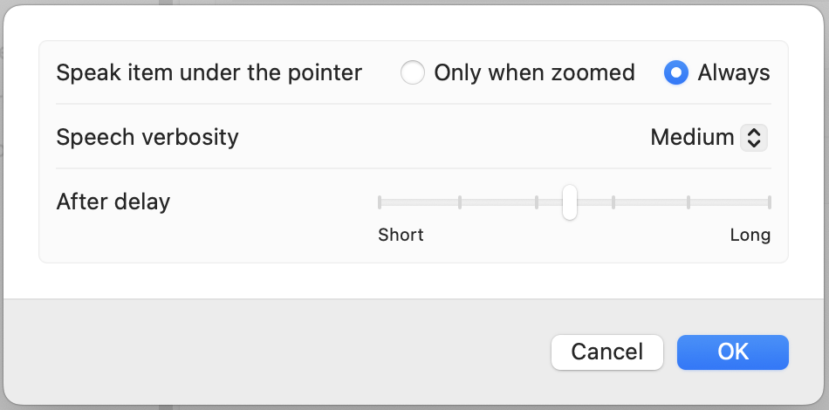Click the "Speech verbosity" row label
Viewport: 829px width, 410px height.
pyautogui.click(x=147, y=137)
